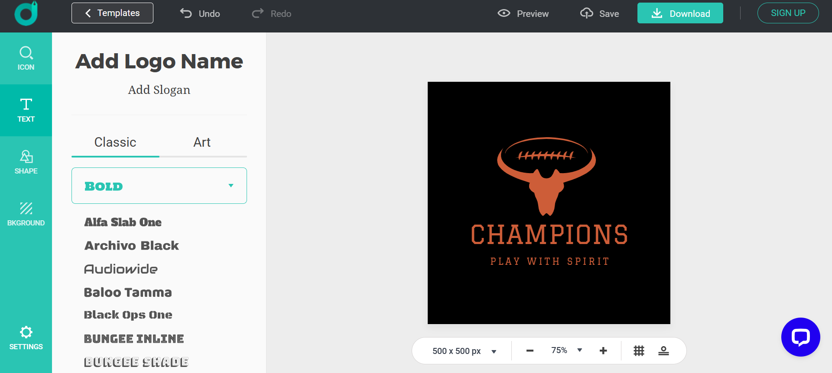The image size is (832, 373).
Task: Select the orange bull skull icon on canvas
Action: (x=547, y=176)
